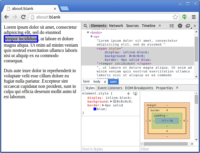Screen dimensions: 200x153
Task: Close the about:blank tab
Action: tap(55, 9)
